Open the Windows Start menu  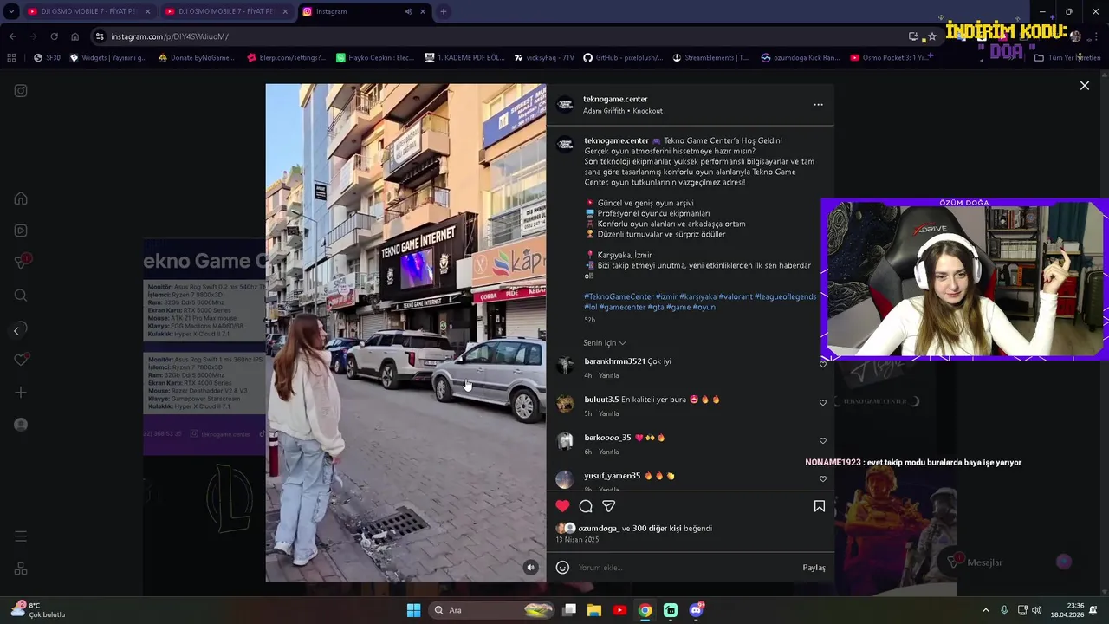click(x=413, y=610)
